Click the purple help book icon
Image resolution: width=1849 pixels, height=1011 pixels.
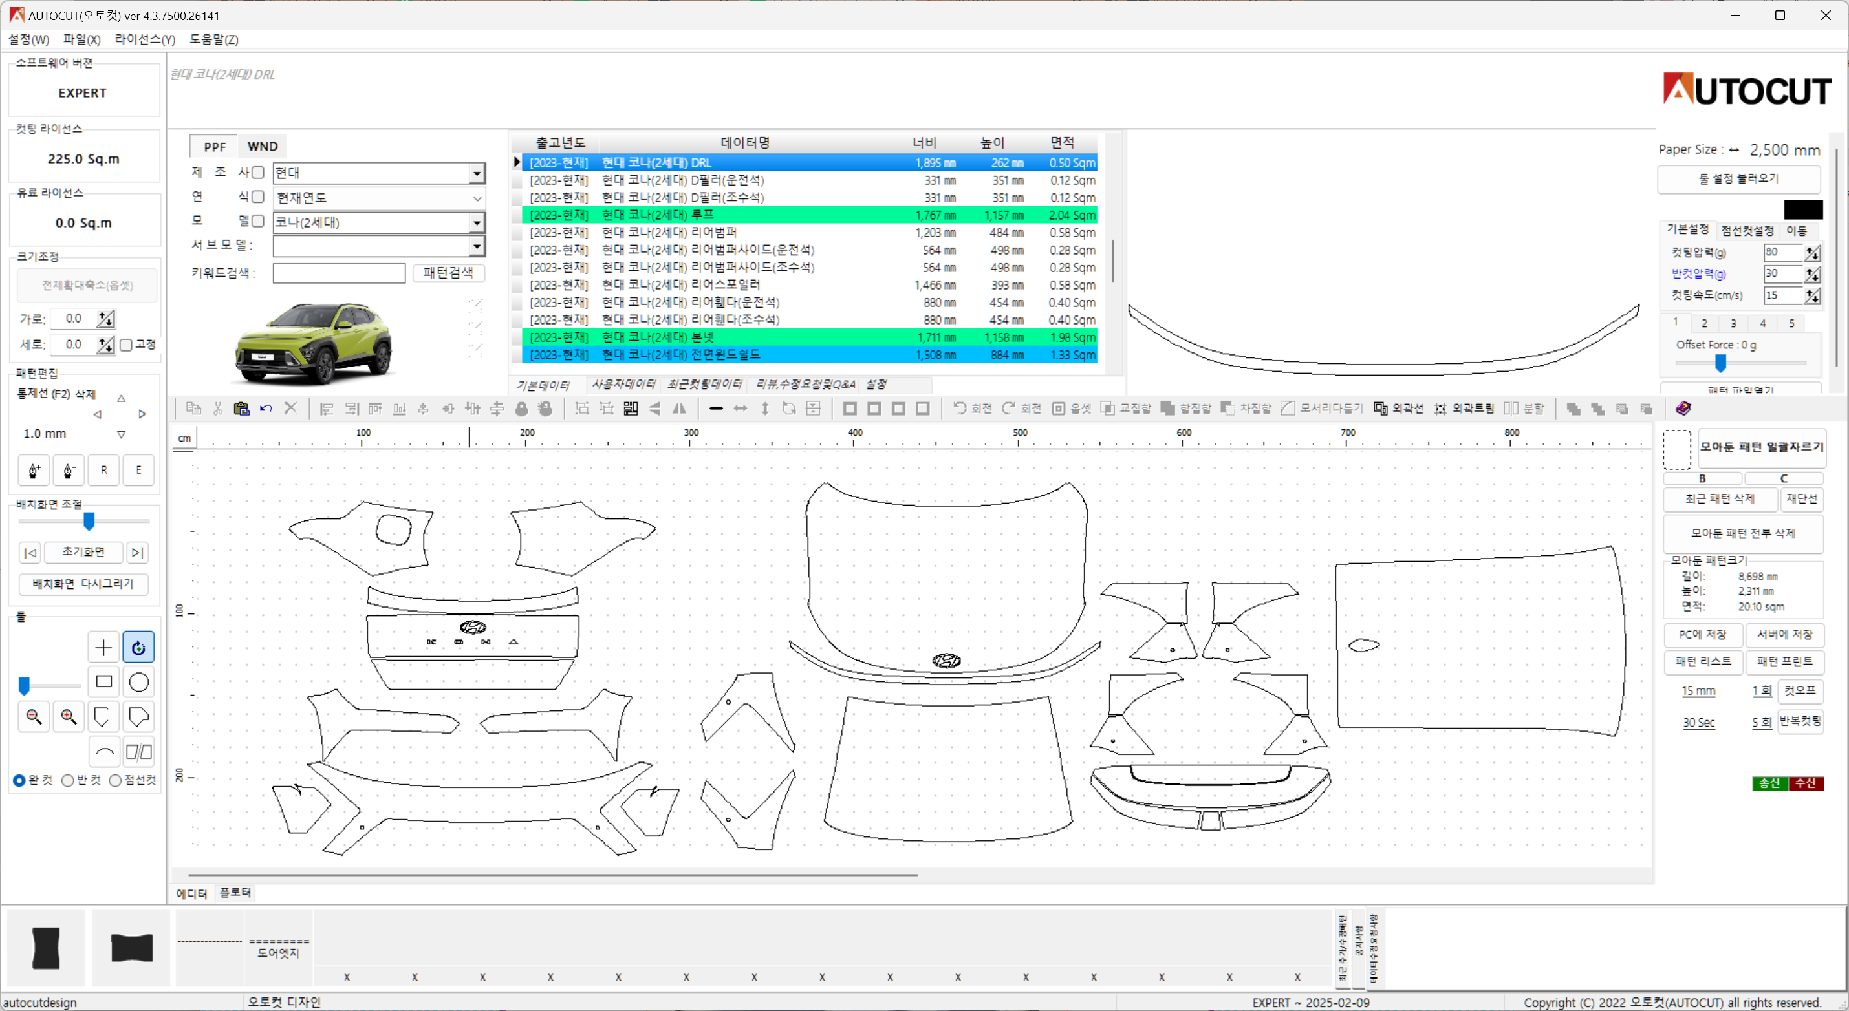coord(1683,409)
